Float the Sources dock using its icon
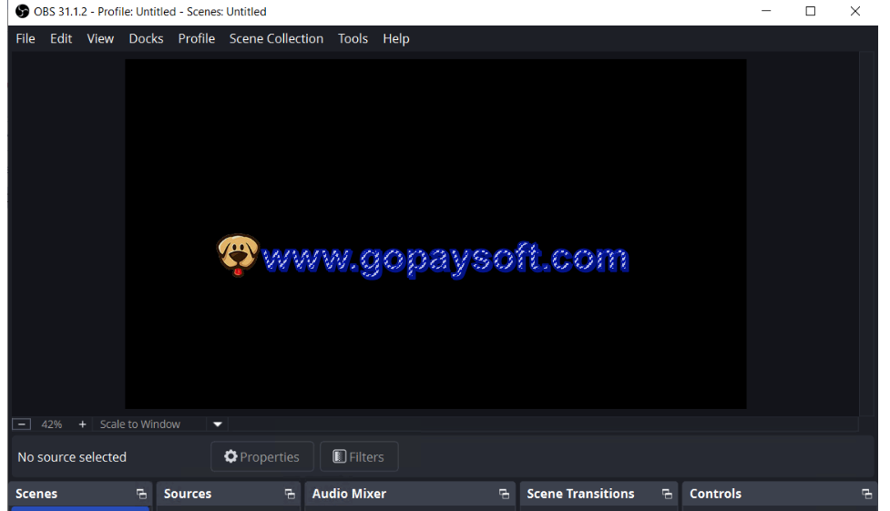This screenshot has width=890, height=511. click(x=290, y=494)
